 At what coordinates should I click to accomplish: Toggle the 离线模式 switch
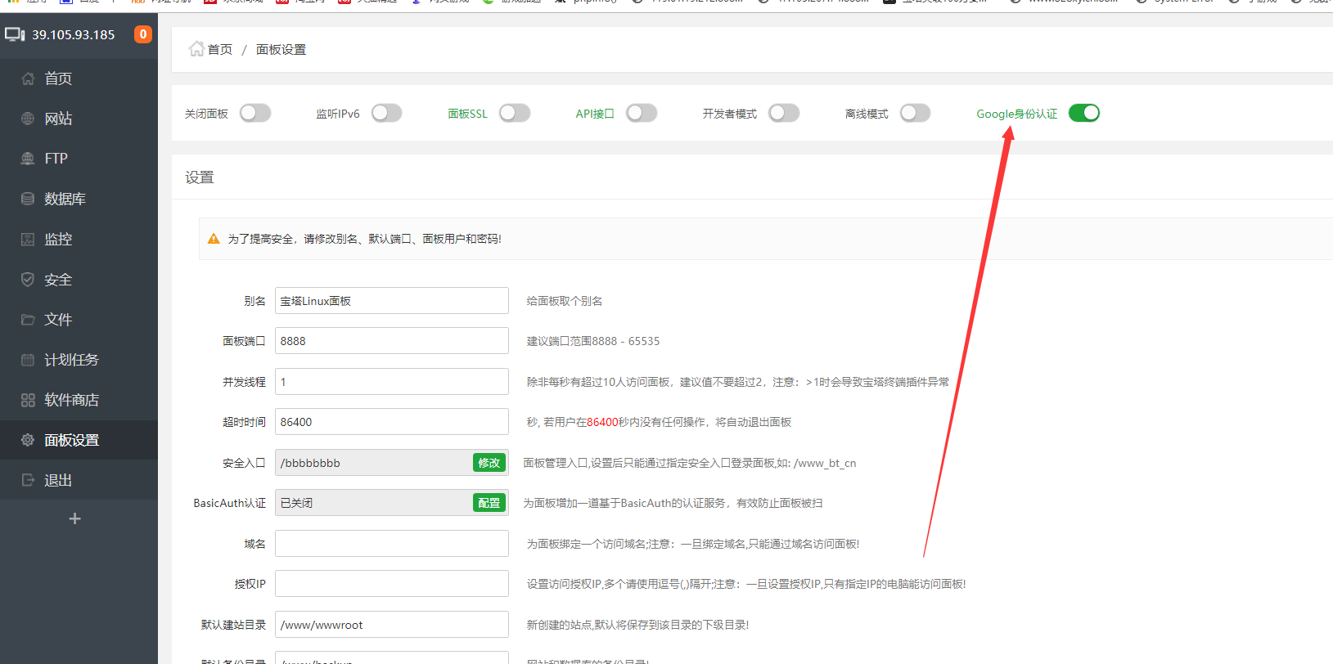(x=916, y=113)
